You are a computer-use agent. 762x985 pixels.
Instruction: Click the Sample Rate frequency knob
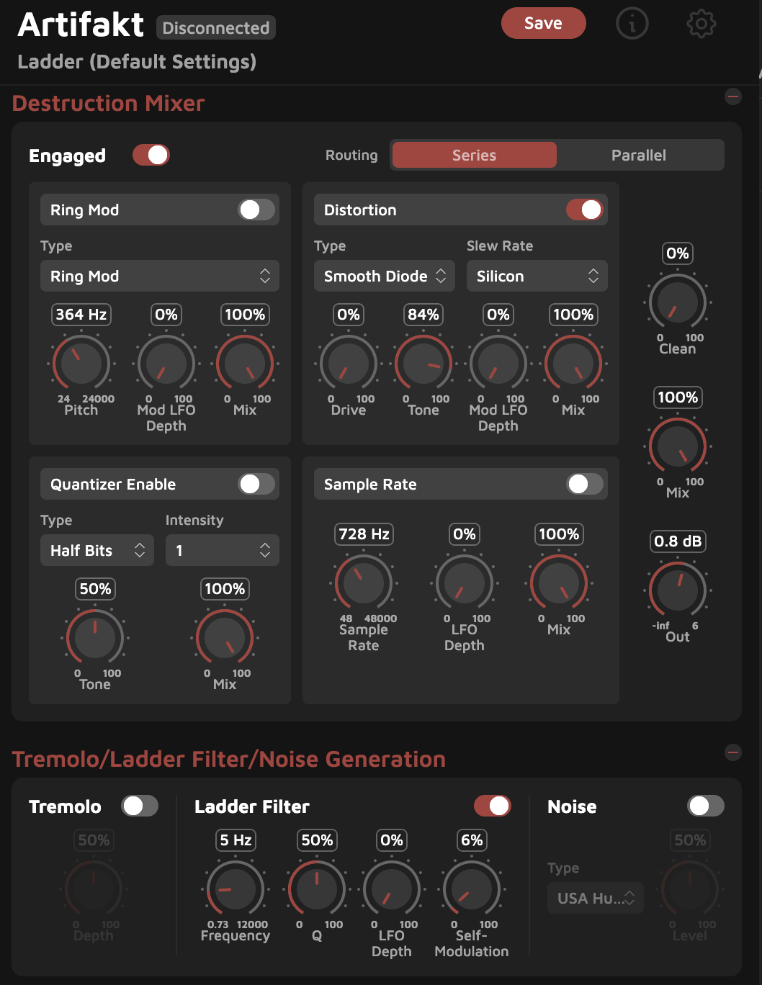(x=364, y=583)
